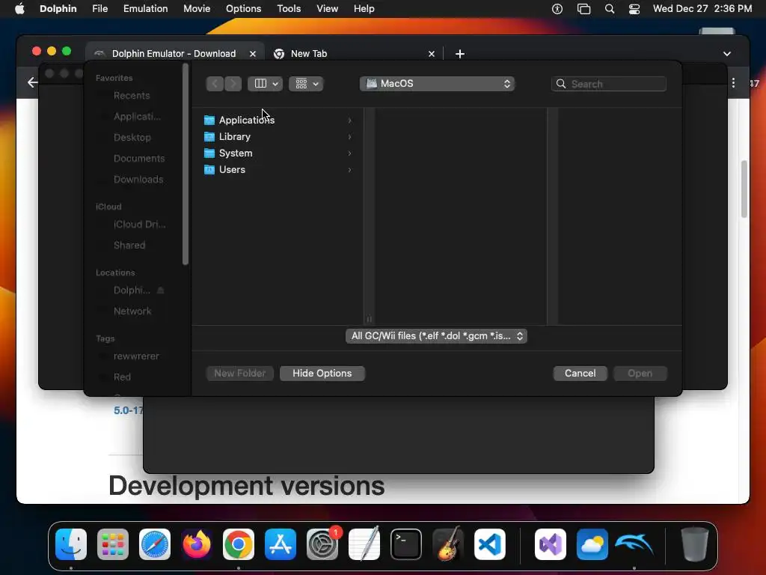Click the Accessibility shortcuts menu bar icon
766x575 pixels.
(x=557, y=9)
